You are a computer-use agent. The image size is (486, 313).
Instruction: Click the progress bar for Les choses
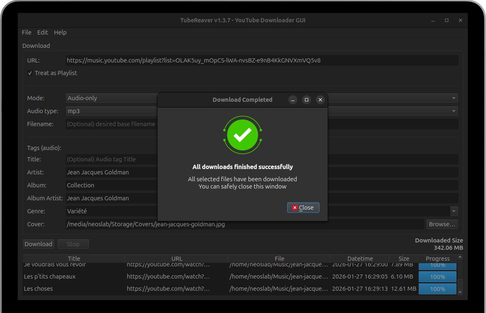click(437, 289)
